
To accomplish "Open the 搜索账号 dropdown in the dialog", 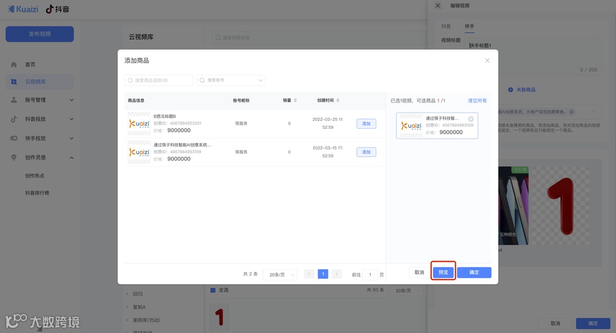I will point(260,80).
